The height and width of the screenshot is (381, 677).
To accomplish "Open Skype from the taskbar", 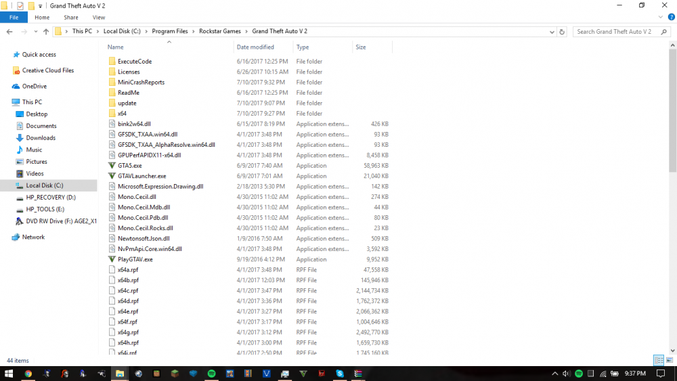I will pyautogui.click(x=340, y=374).
